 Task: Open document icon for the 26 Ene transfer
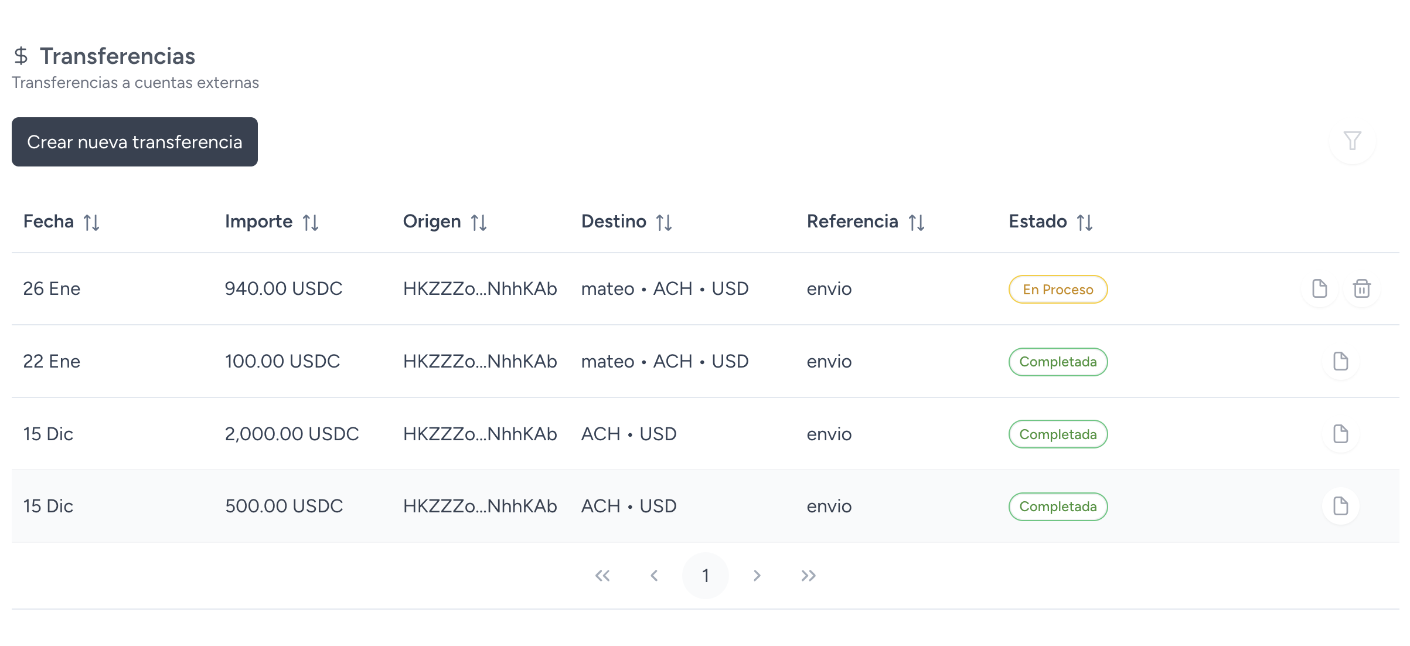[x=1319, y=288]
